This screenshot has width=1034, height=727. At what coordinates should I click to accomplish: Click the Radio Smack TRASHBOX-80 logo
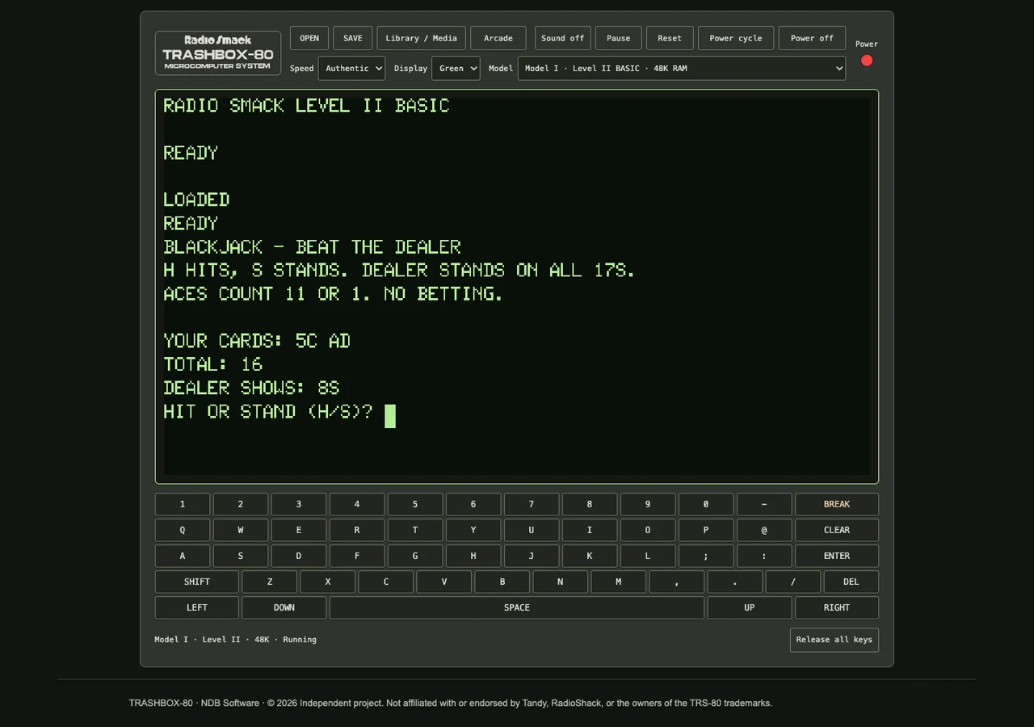pyautogui.click(x=218, y=53)
